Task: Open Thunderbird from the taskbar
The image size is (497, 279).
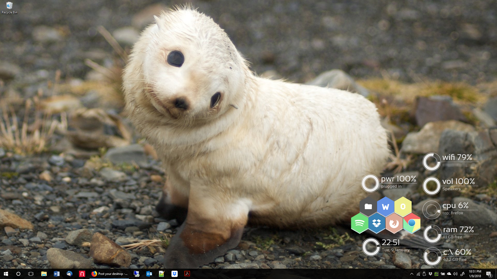Action: [x=69, y=274]
